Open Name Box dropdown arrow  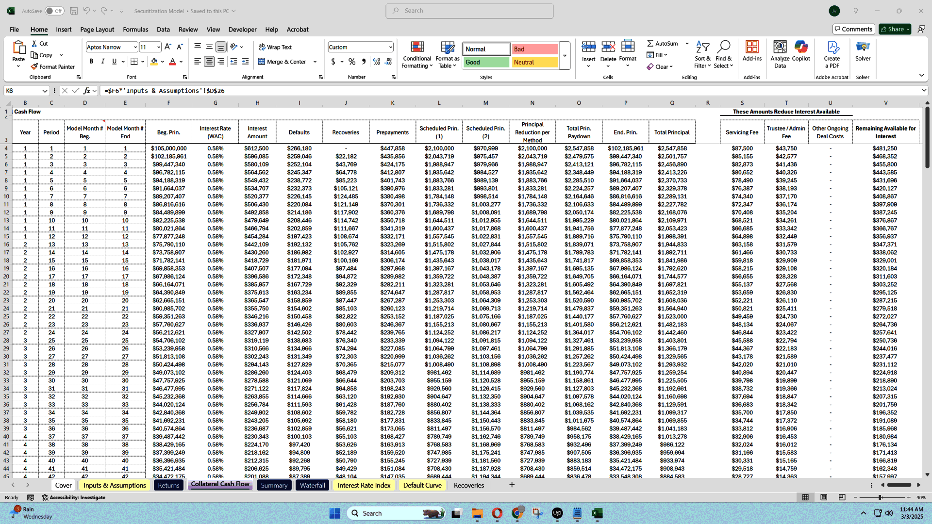click(x=45, y=91)
